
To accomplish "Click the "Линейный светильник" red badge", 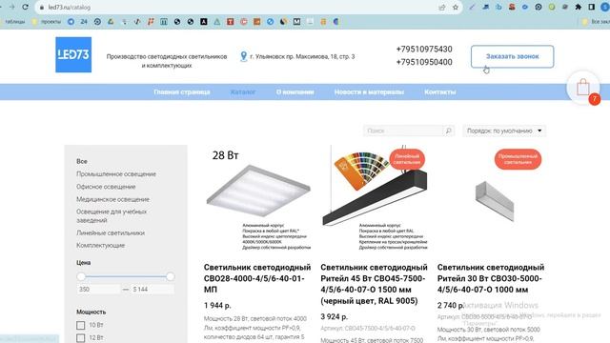I will 407,159.
